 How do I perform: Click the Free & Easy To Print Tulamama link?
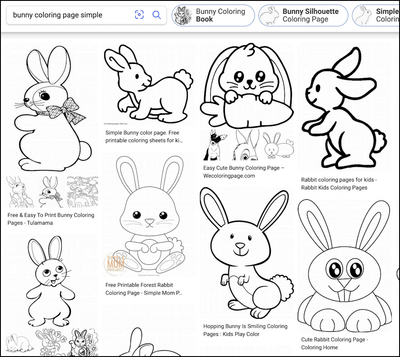[51, 219]
